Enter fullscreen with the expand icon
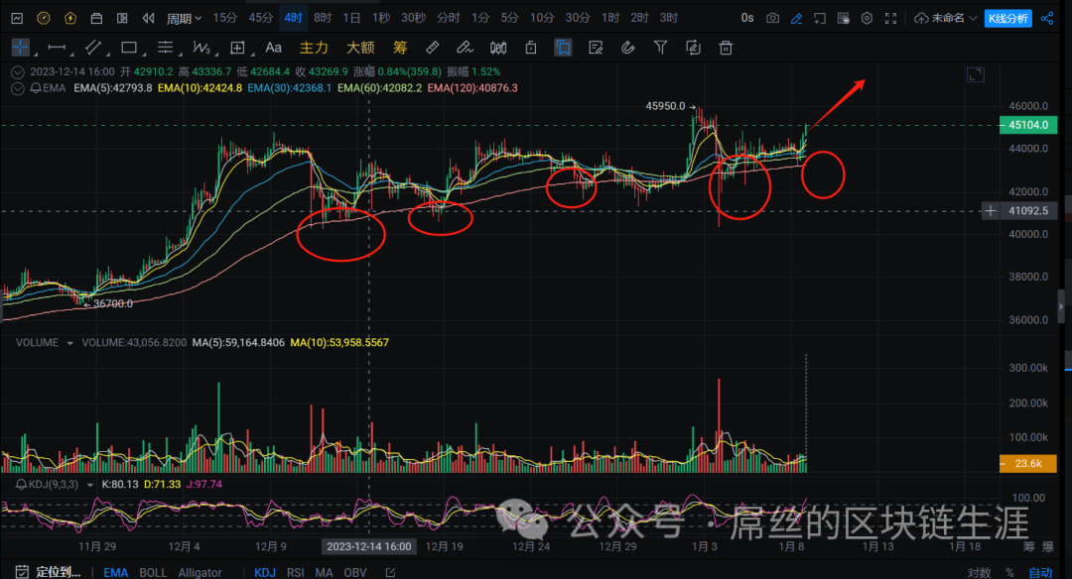Viewport: 1072px width, 579px height. (890, 19)
